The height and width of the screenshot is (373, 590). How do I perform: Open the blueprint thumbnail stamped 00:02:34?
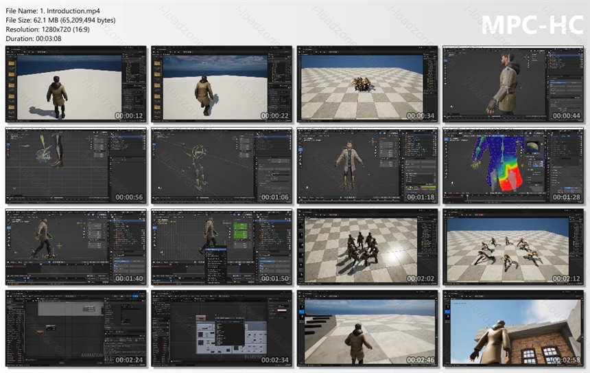(222, 328)
